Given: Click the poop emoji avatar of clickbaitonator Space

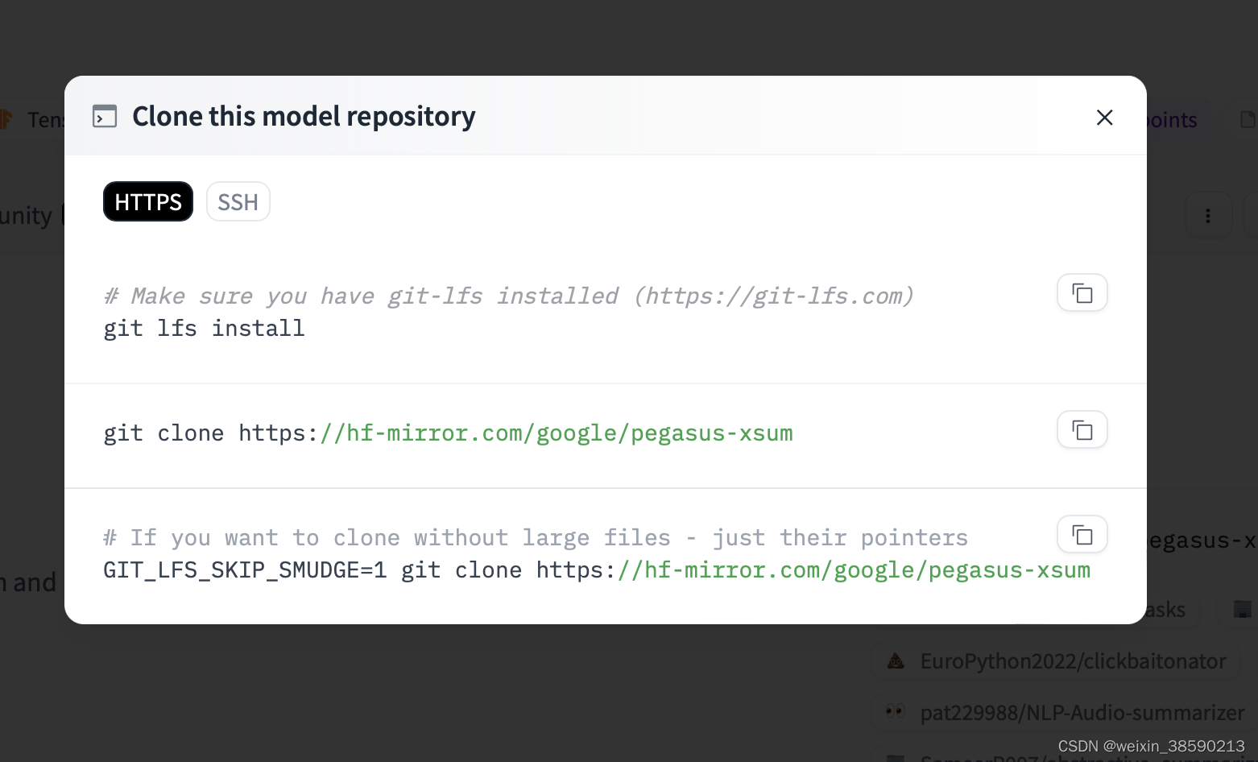Looking at the screenshot, I should tap(896, 661).
